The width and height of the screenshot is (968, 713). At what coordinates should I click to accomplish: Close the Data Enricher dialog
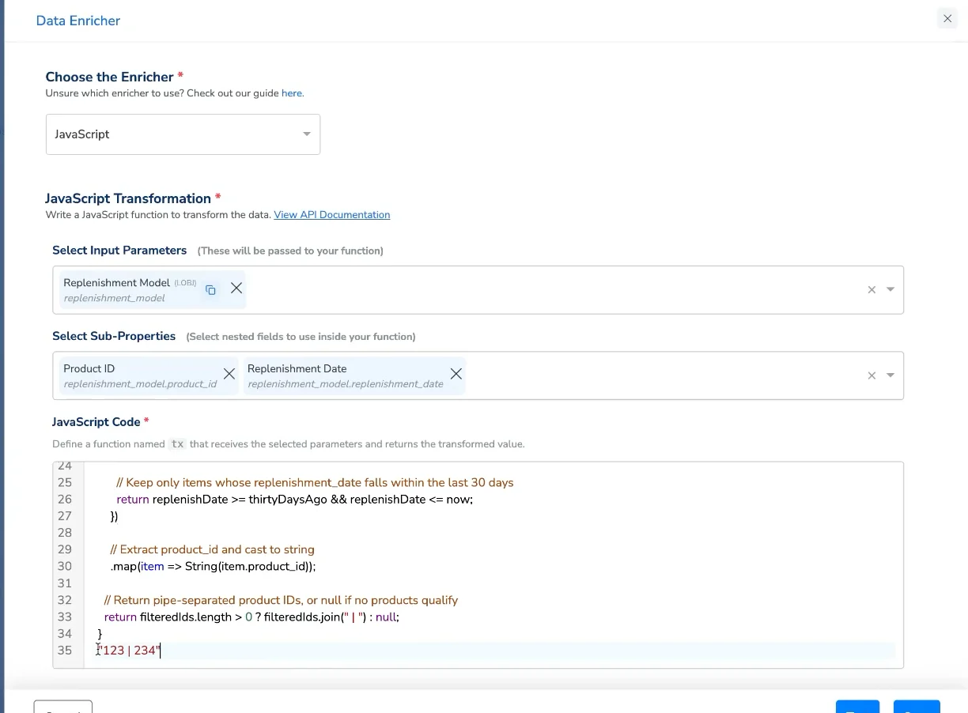coord(947,19)
